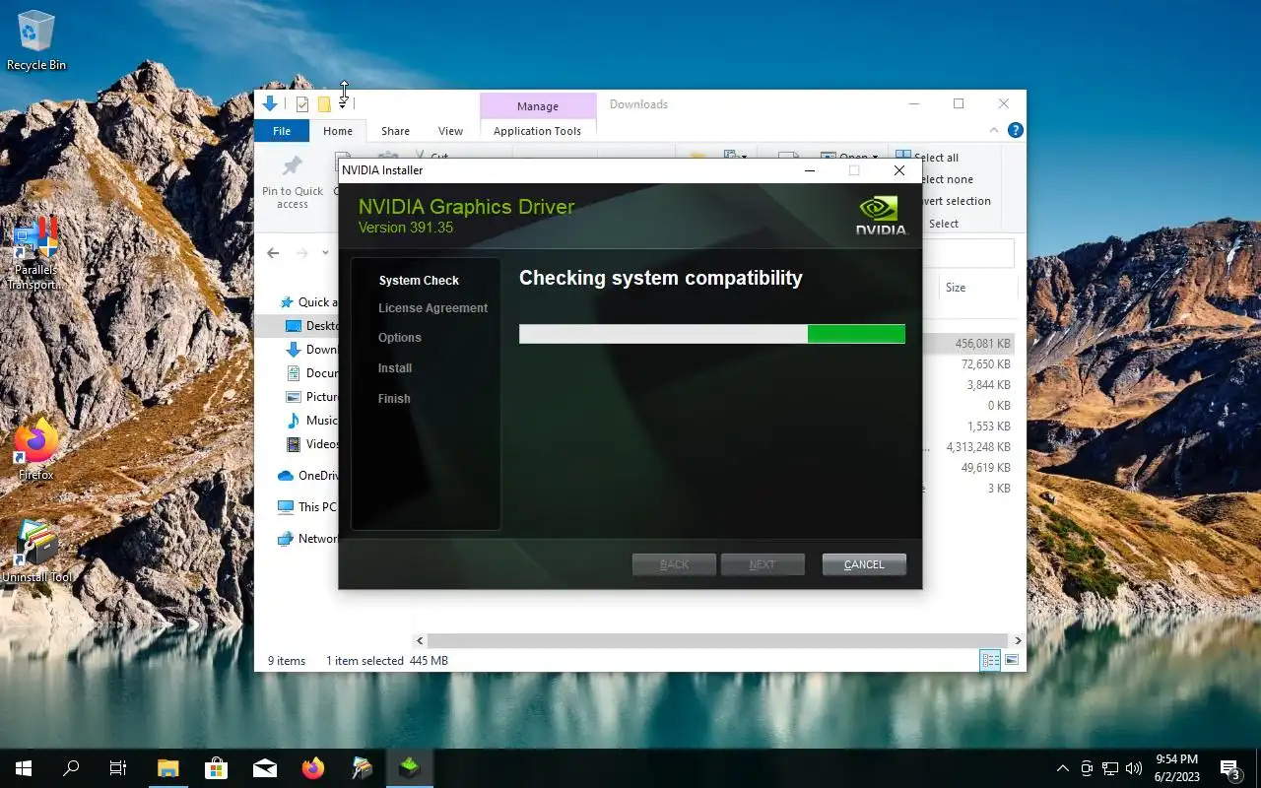Click Explorer horizontal scrollbar track

(719, 640)
